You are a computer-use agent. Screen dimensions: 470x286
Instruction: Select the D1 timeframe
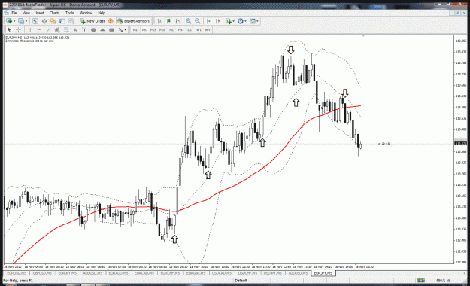point(190,29)
